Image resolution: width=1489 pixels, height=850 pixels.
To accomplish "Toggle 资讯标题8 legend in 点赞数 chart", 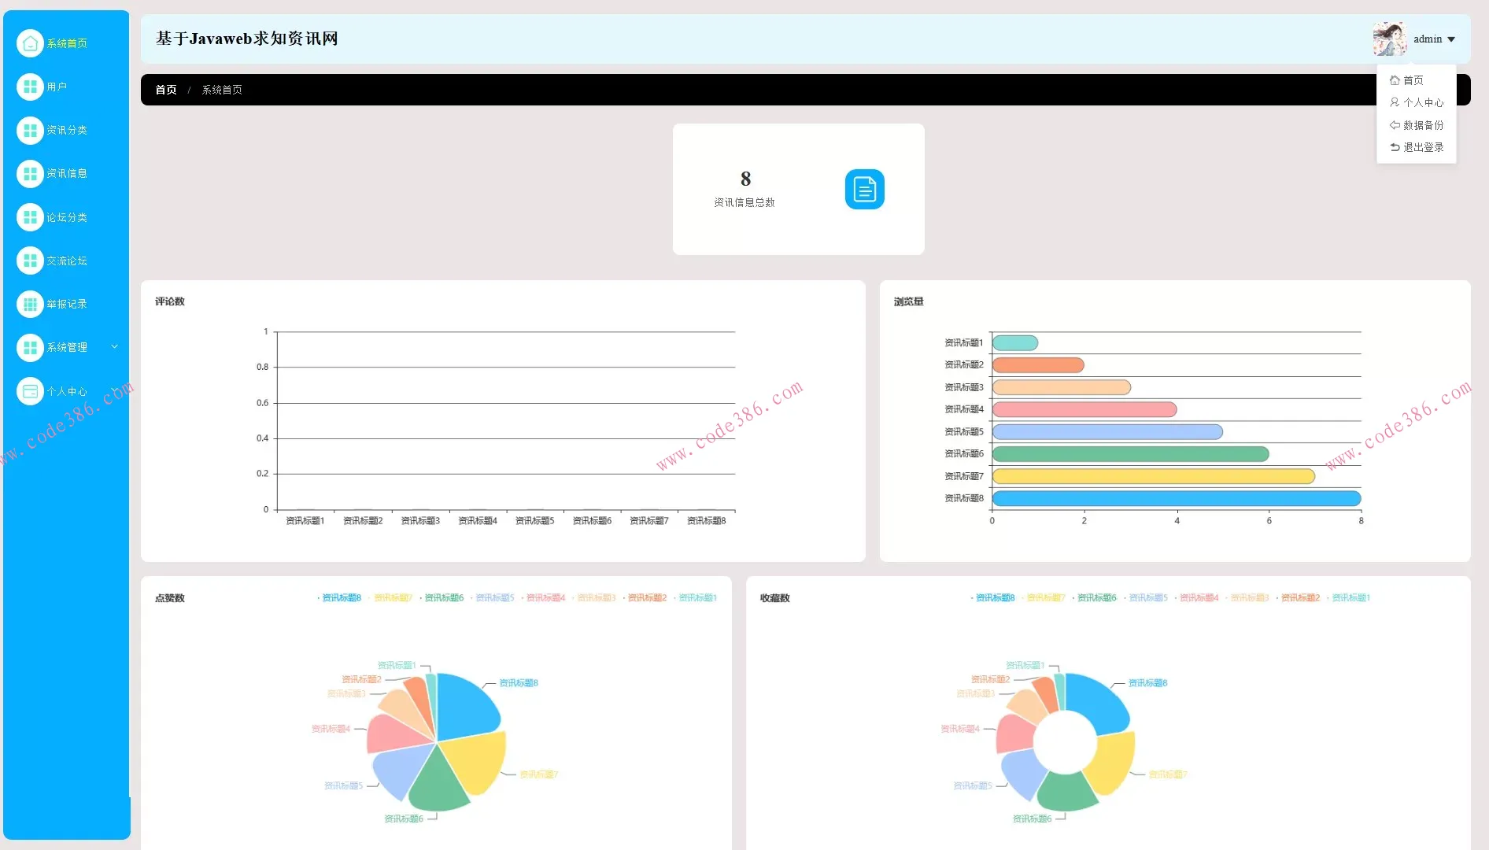I will coord(342,598).
